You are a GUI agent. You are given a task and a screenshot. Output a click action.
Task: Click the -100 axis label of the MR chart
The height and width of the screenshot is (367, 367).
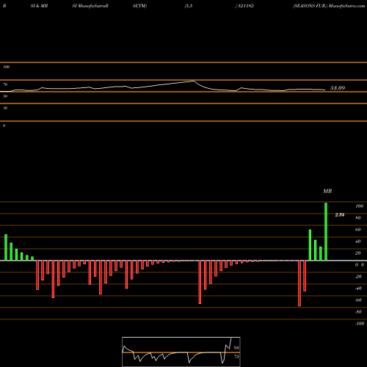point(360,324)
